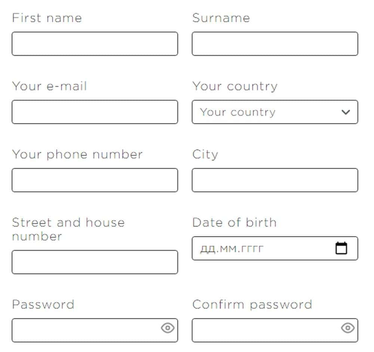This screenshot has height=352, width=374.
Task: Click the First name input field
Action: (95, 44)
